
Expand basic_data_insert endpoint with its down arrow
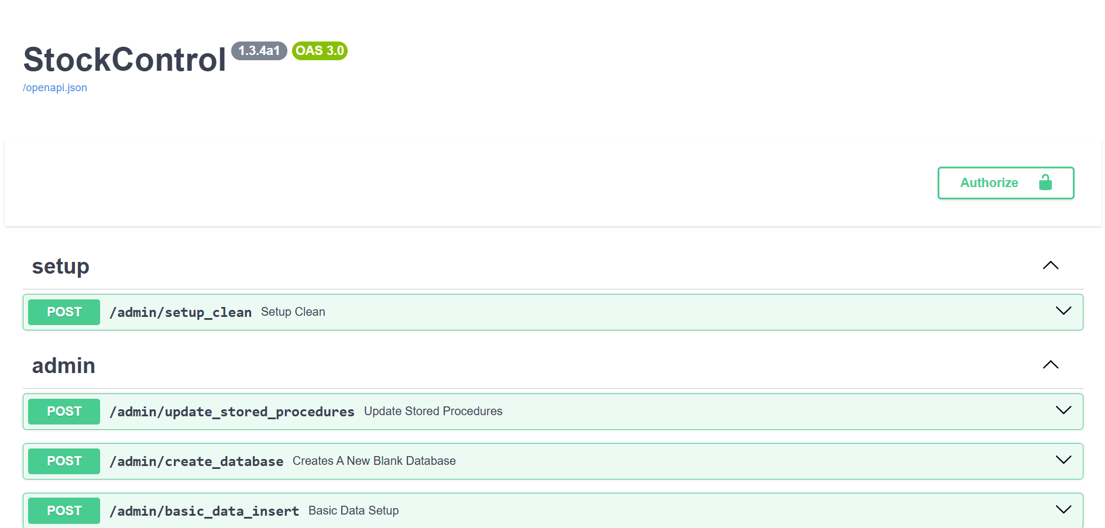pyautogui.click(x=1063, y=510)
